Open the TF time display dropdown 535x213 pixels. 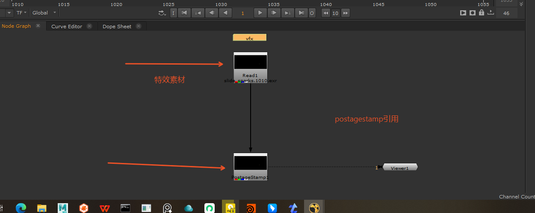21,13
